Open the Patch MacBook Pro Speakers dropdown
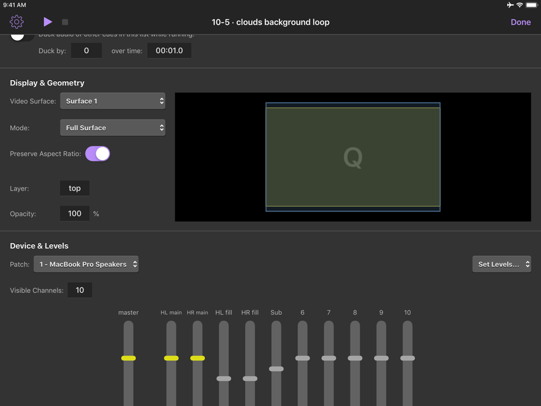Viewport: 541px width, 406px height. pos(86,264)
